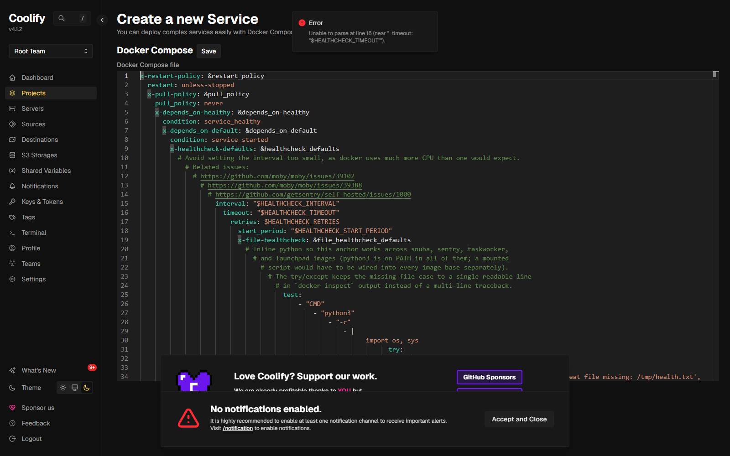730x456 pixels.
Task: Click the Settings gear icon
Action: (12, 279)
